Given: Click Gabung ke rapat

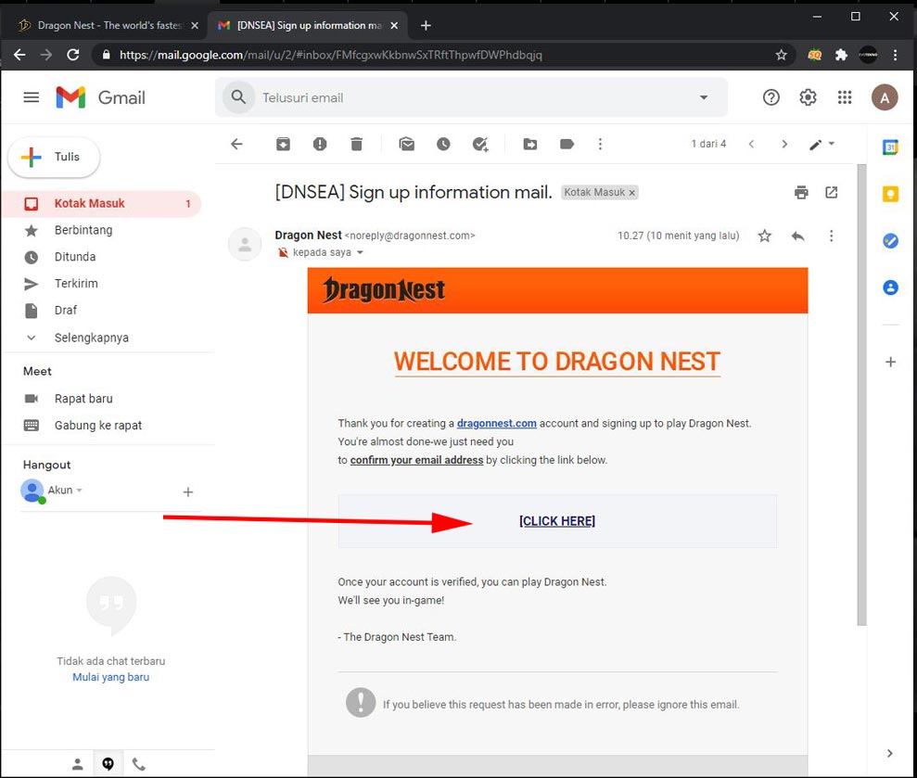Looking at the screenshot, I should coord(97,426).
